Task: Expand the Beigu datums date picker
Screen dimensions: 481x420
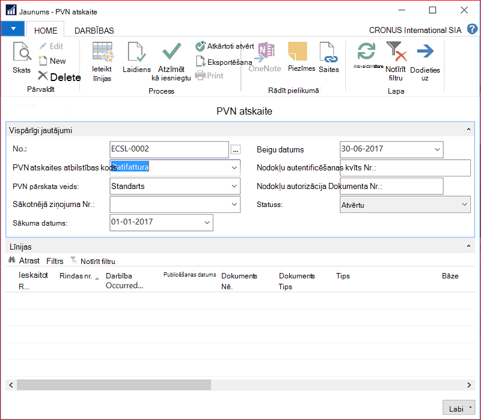Action: 437,149
